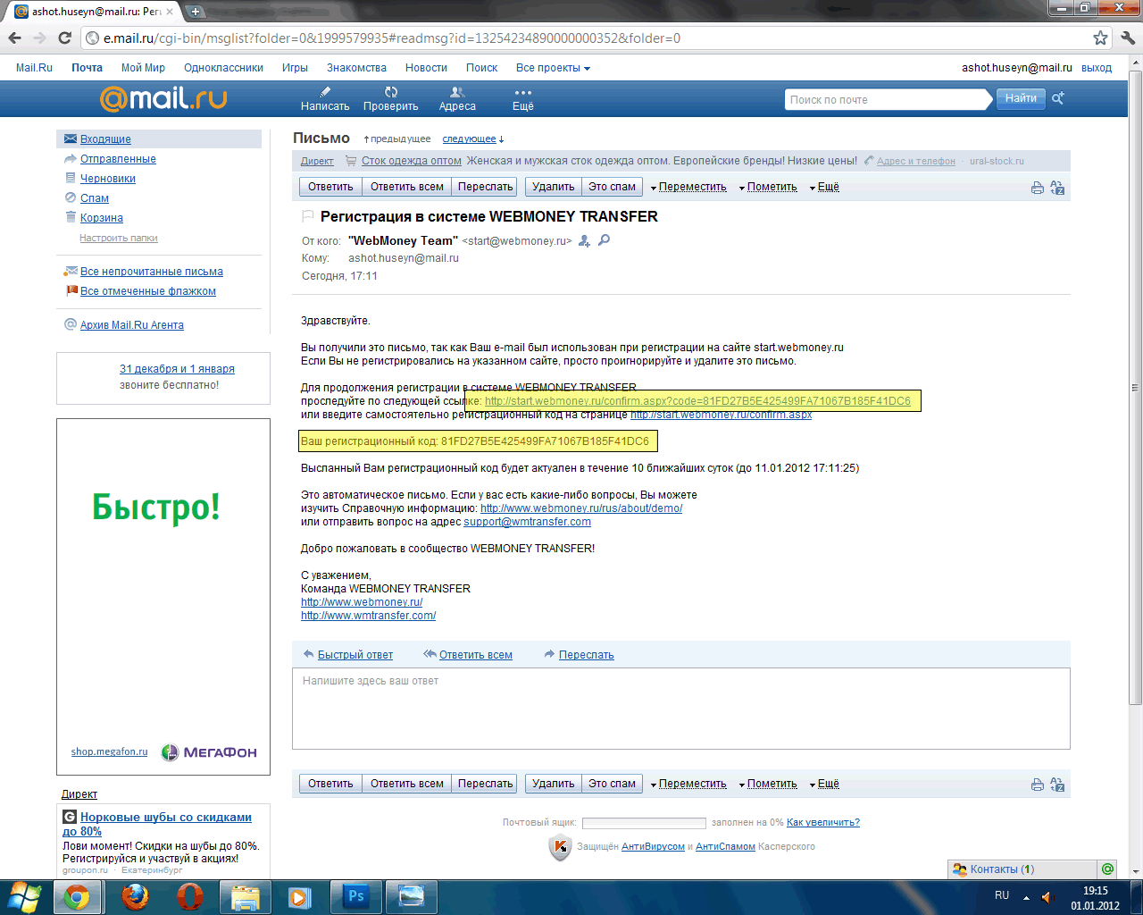Open the Отправленные folder
This screenshot has height=915, width=1143.
coord(118,159)
